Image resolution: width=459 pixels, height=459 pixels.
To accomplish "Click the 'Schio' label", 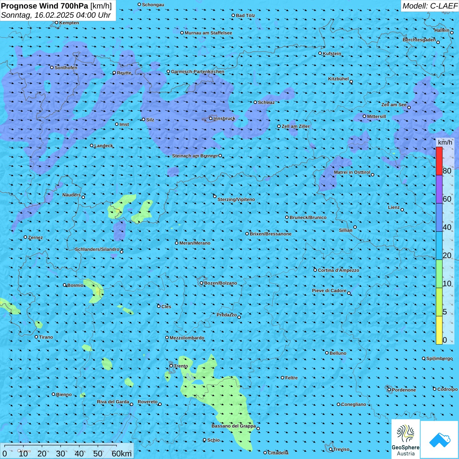I will [x=213, y=440].
